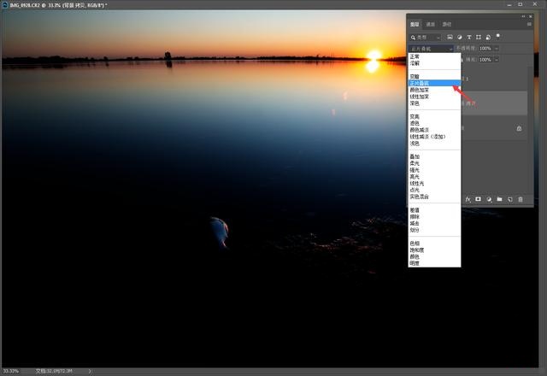Select 颜色 blend mode
The height and width of the screenshot is (376, 547).
434,256
